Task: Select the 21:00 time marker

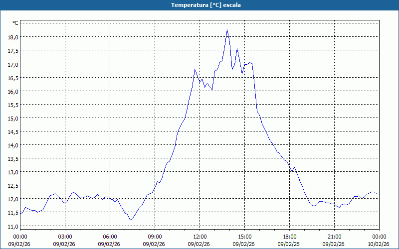Action: click(x=335, y=237)
